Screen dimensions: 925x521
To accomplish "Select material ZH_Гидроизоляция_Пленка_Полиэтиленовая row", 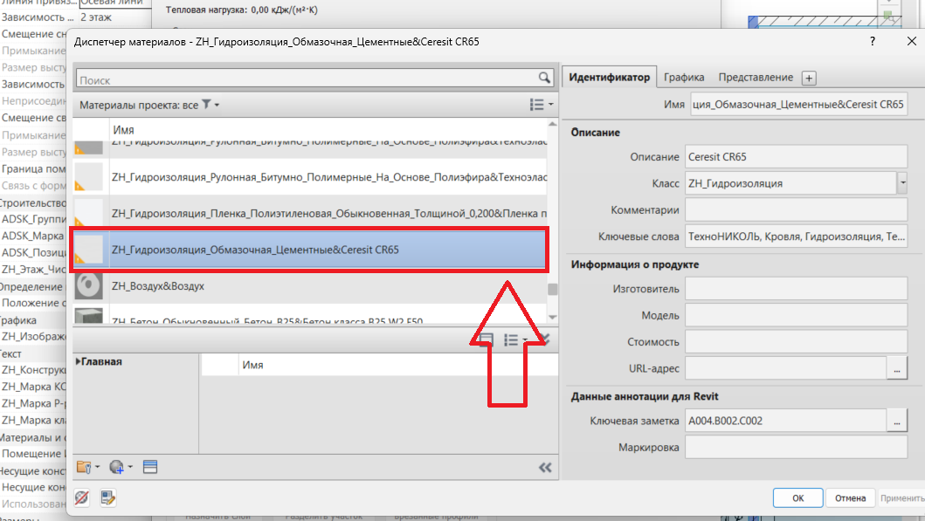I will coord(310,213).
